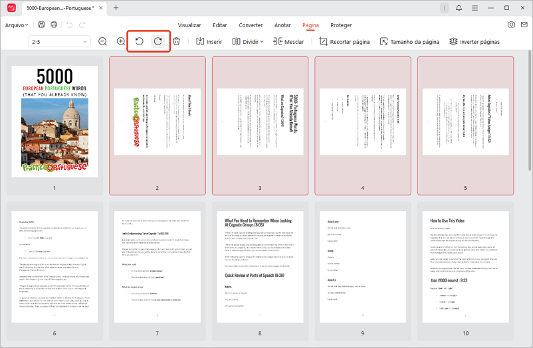
Task: Switch to Visualizar tab
Action: pos(189,25)
